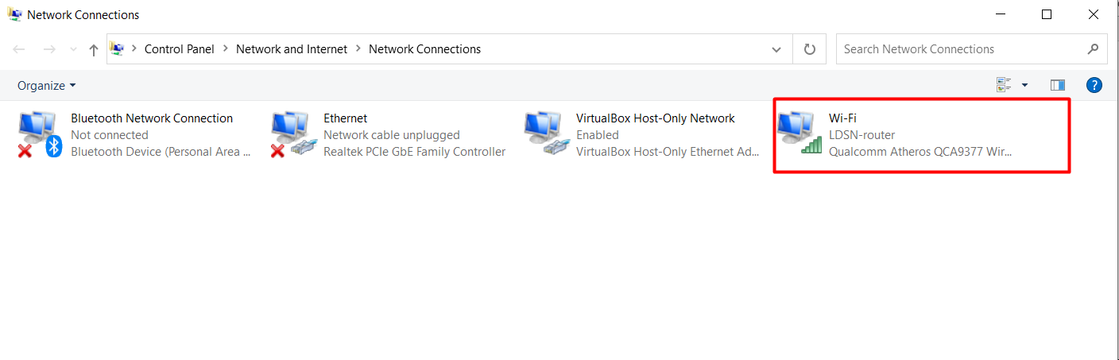Select the Wi-Fi network adapter icon
This screenshot has height=360, width=1119.
tap(799, 133)
